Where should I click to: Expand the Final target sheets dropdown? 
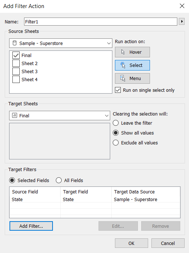[x=59, y=116]
